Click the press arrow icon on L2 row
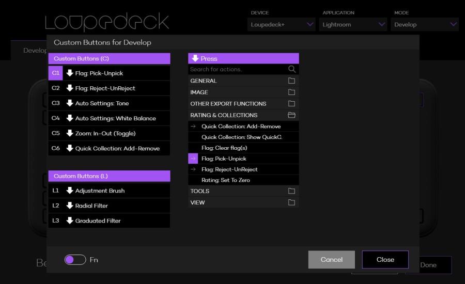Image resolution: width=465 pixels, height=284 pixels. click(x=70, y=206)
